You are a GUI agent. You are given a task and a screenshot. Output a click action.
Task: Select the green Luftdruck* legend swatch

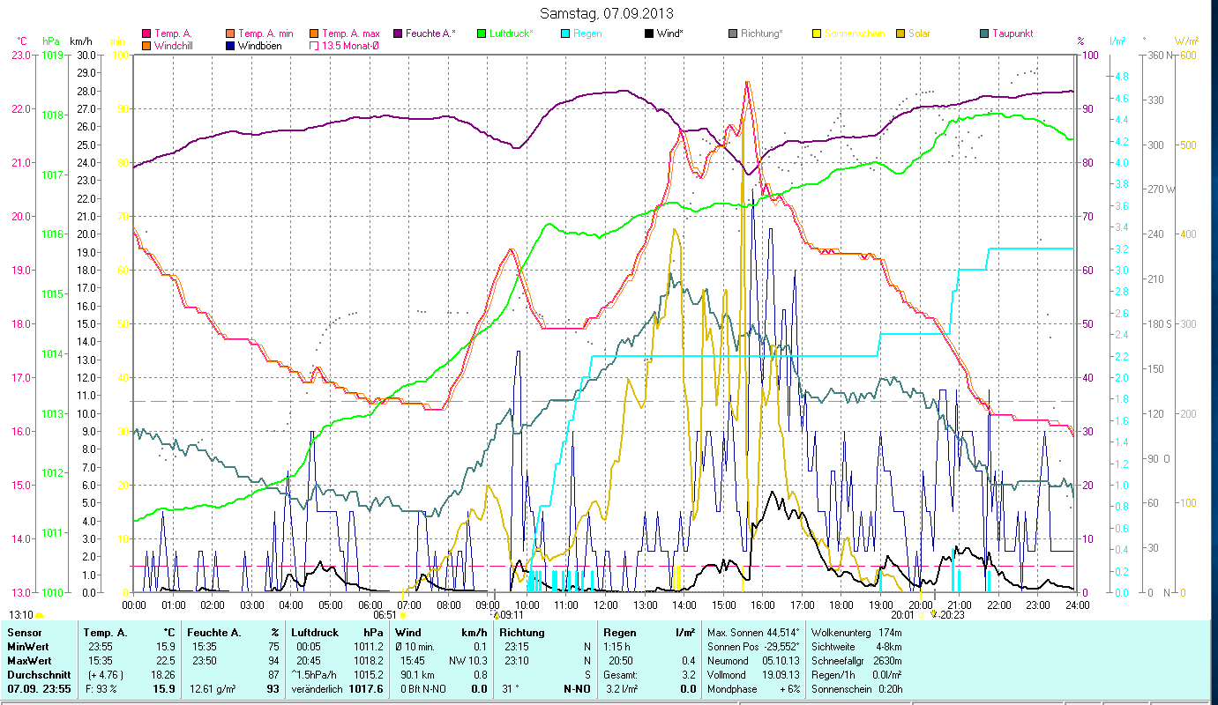pyautogui.click(x=481, y=33)
